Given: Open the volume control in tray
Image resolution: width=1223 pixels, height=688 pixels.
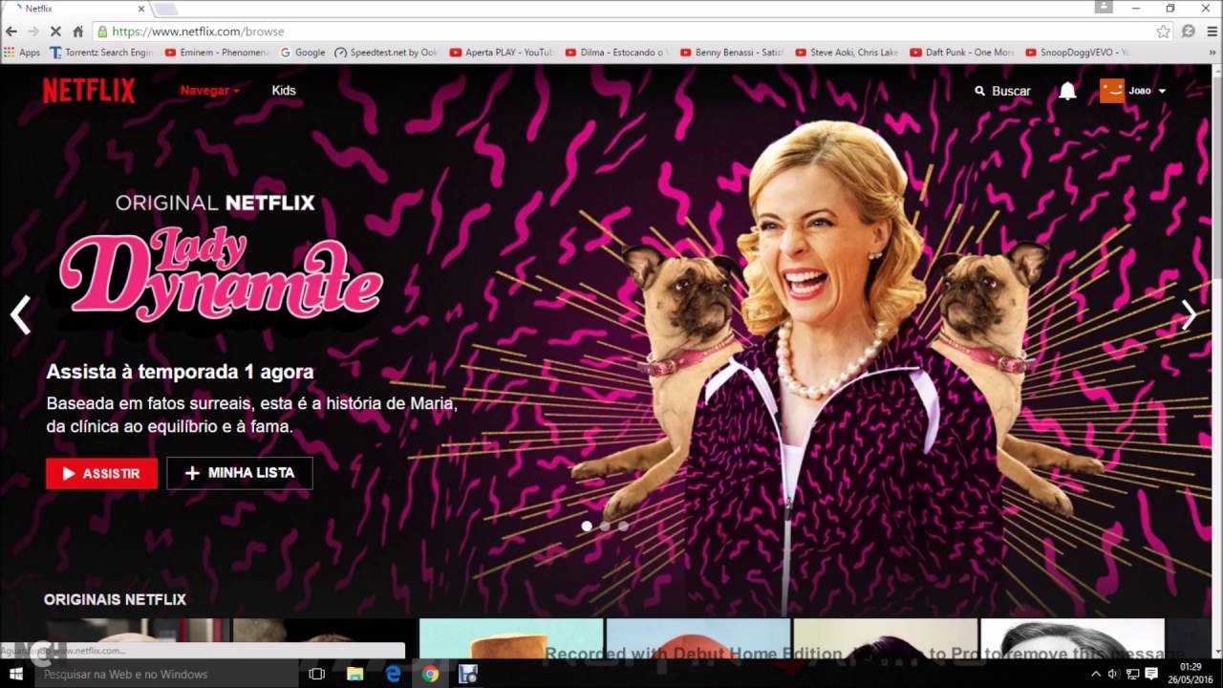Looking at the screenshot, I should (1114, 674).
